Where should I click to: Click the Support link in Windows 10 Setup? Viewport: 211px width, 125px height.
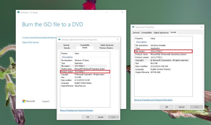tap(46, 101)
